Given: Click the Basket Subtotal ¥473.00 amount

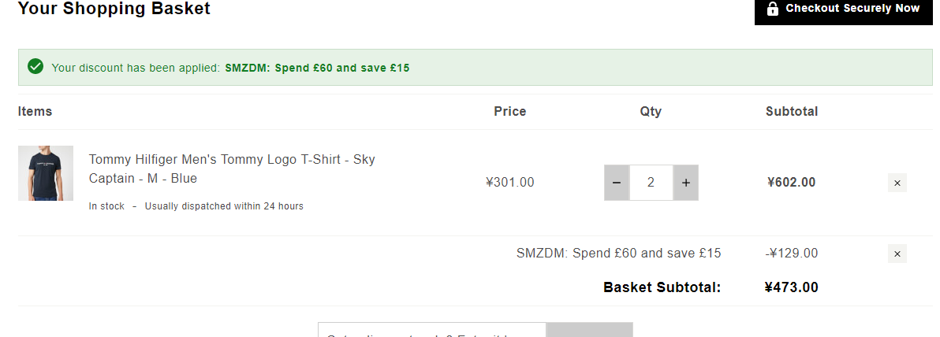Looking at the screenshot, I should click(791, 287).
